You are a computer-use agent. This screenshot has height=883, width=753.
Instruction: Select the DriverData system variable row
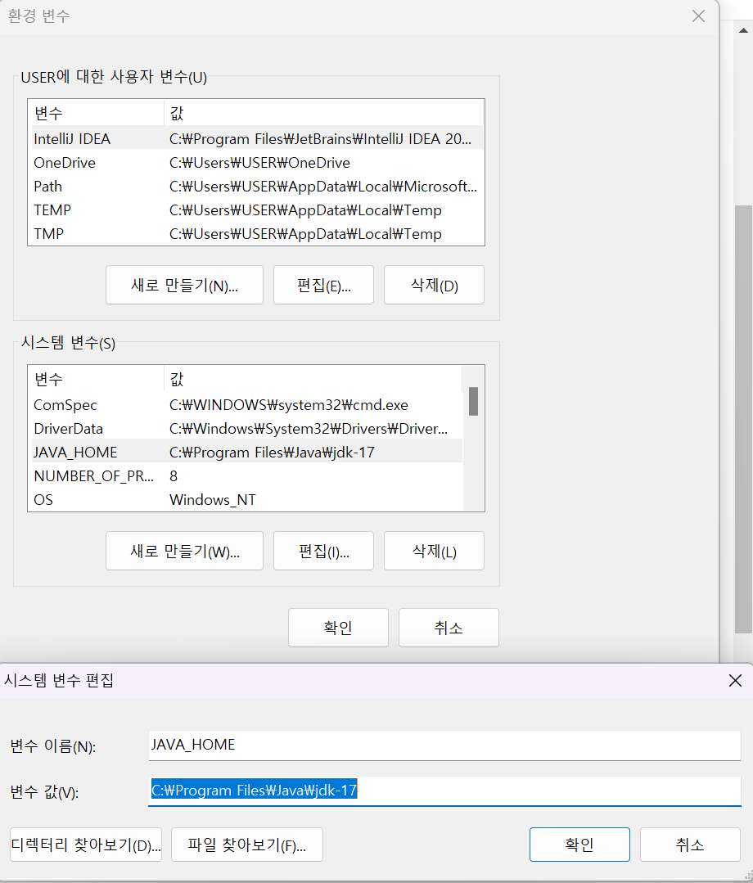245,428
